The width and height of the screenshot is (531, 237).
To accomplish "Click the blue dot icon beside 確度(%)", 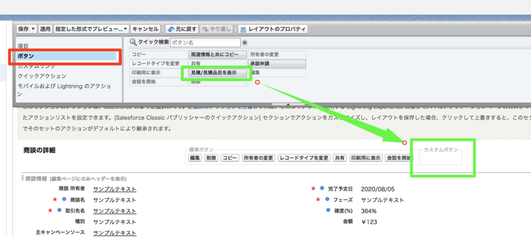I will click(328, 210).
